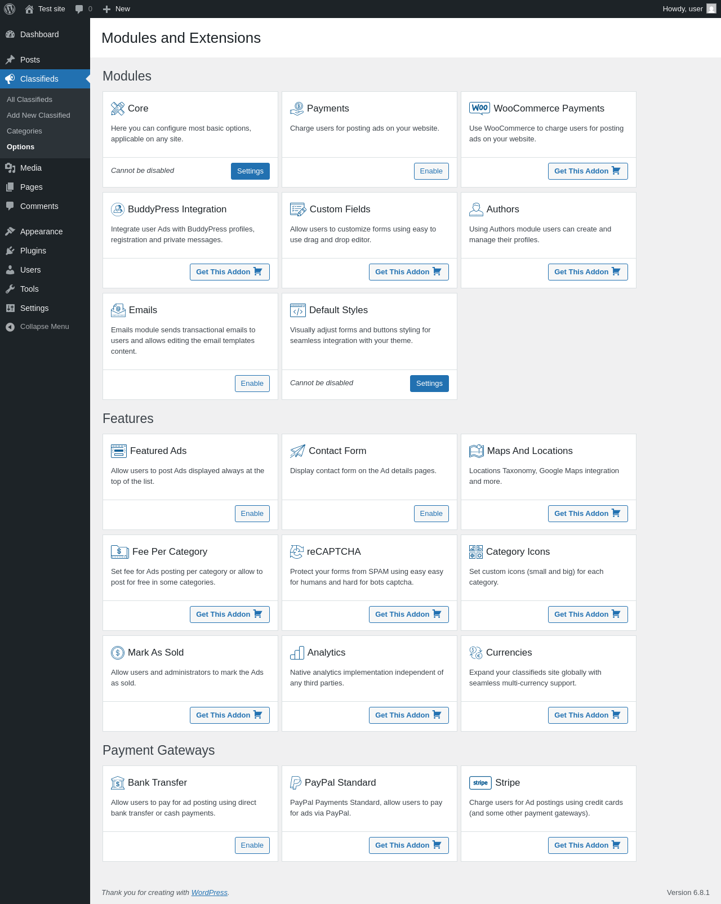Open the WordPress link in footer
The width and height of the screenshot is (721, 904).
coord(210,893)
